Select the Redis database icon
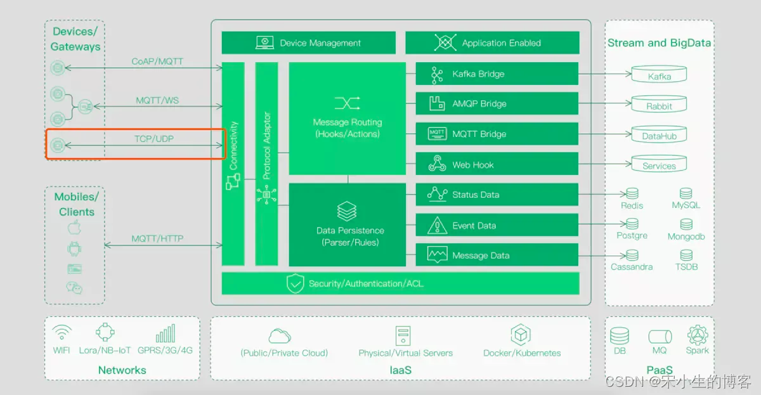The width and height of the screenshot is (761, 395). (632, 193)
